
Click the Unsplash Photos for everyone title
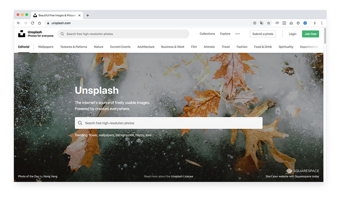[40, 34]
